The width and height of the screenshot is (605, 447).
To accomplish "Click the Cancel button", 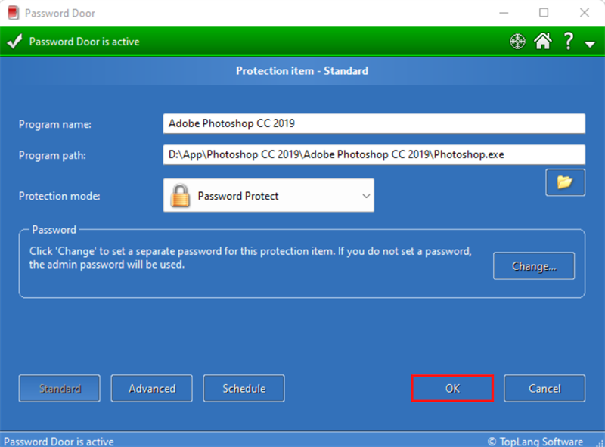I will click(544, 388).
